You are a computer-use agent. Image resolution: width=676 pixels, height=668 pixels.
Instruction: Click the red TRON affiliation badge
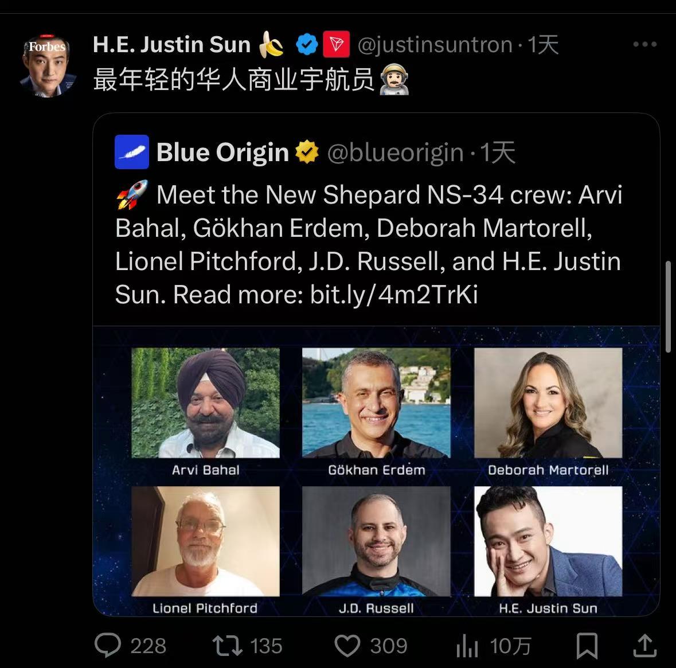point(336,44)
